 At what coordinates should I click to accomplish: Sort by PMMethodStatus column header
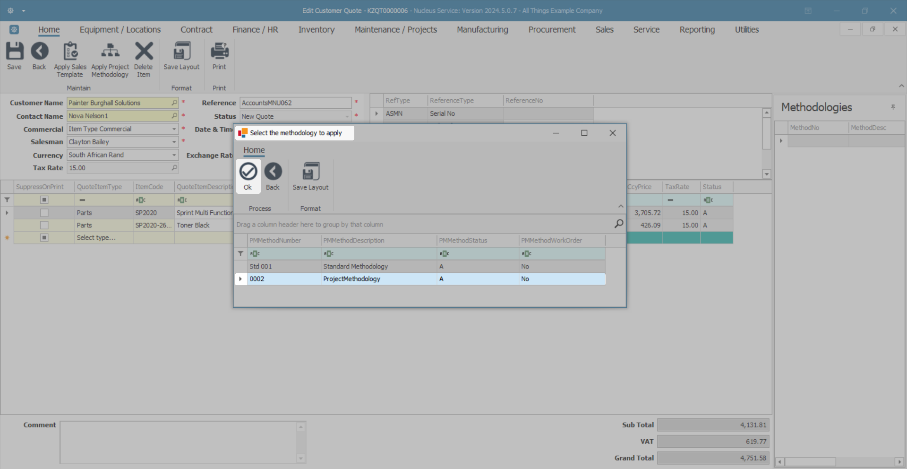pos(478,240)
